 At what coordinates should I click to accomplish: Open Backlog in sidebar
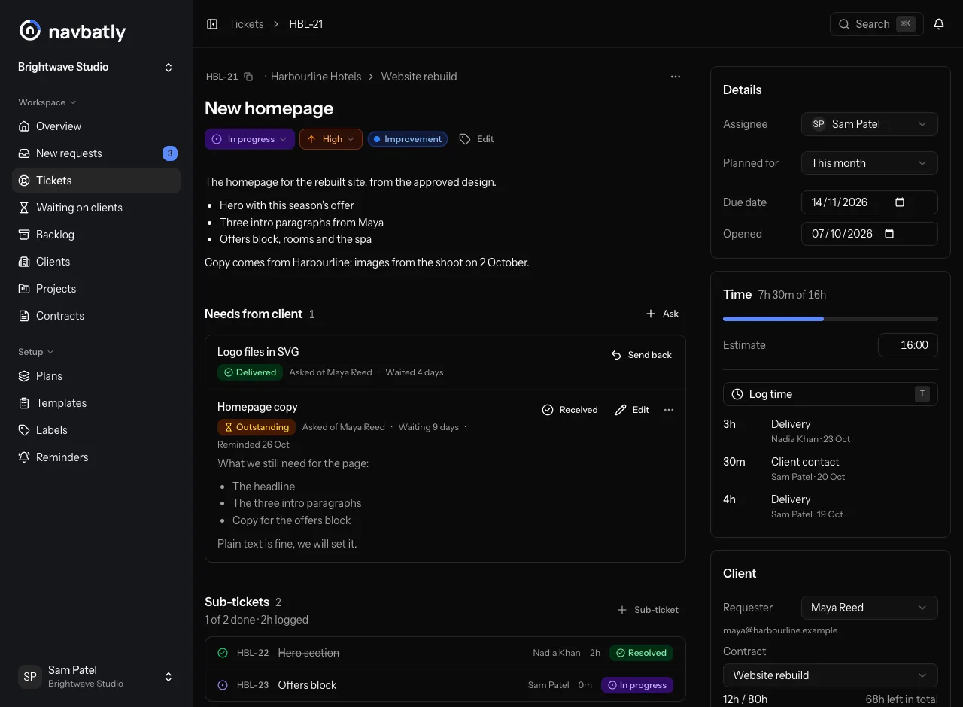click(x=96, y=235)
